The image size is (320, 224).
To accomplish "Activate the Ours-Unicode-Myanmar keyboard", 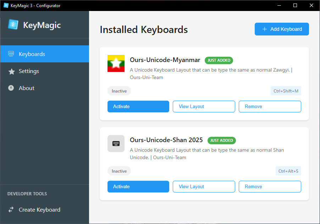I will tap(138, 106).
